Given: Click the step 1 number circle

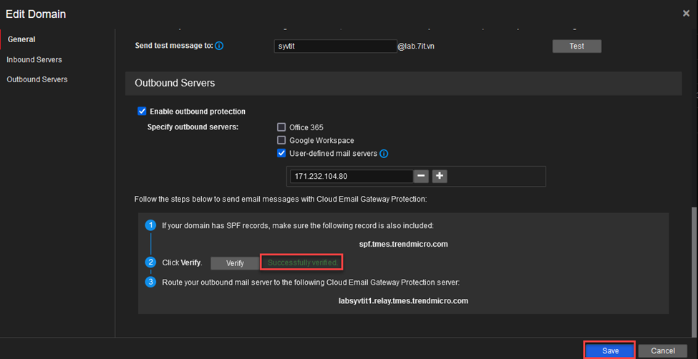Looking at the screenshot, I should pyautogui.click(x=151, y=225).
